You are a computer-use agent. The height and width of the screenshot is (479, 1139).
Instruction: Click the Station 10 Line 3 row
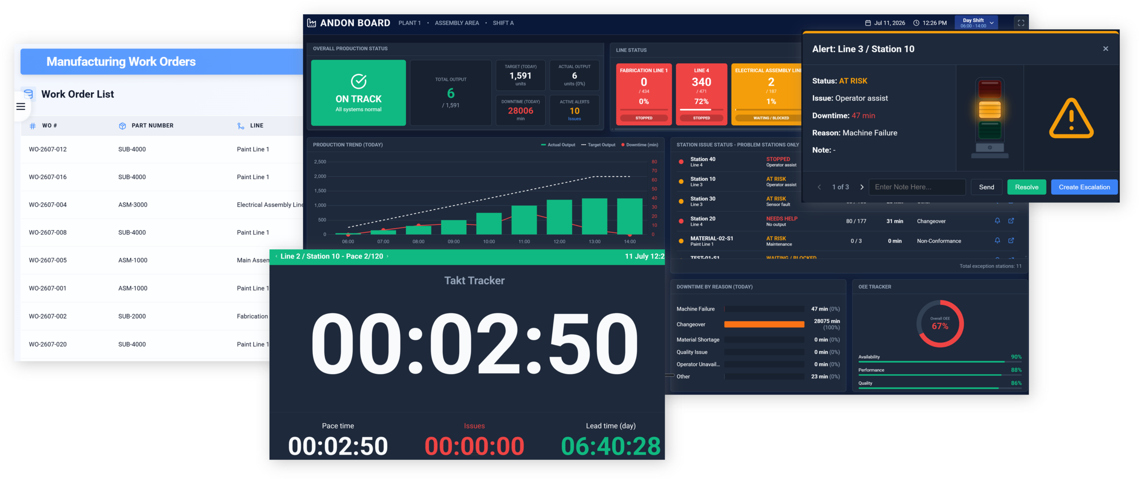click(739, 182)
